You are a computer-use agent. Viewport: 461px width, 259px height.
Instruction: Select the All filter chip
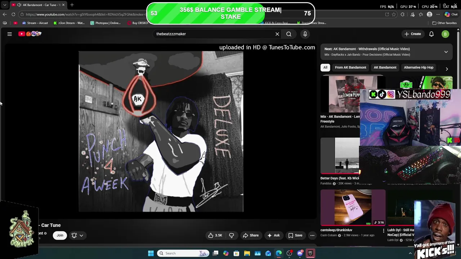(325, 67)
